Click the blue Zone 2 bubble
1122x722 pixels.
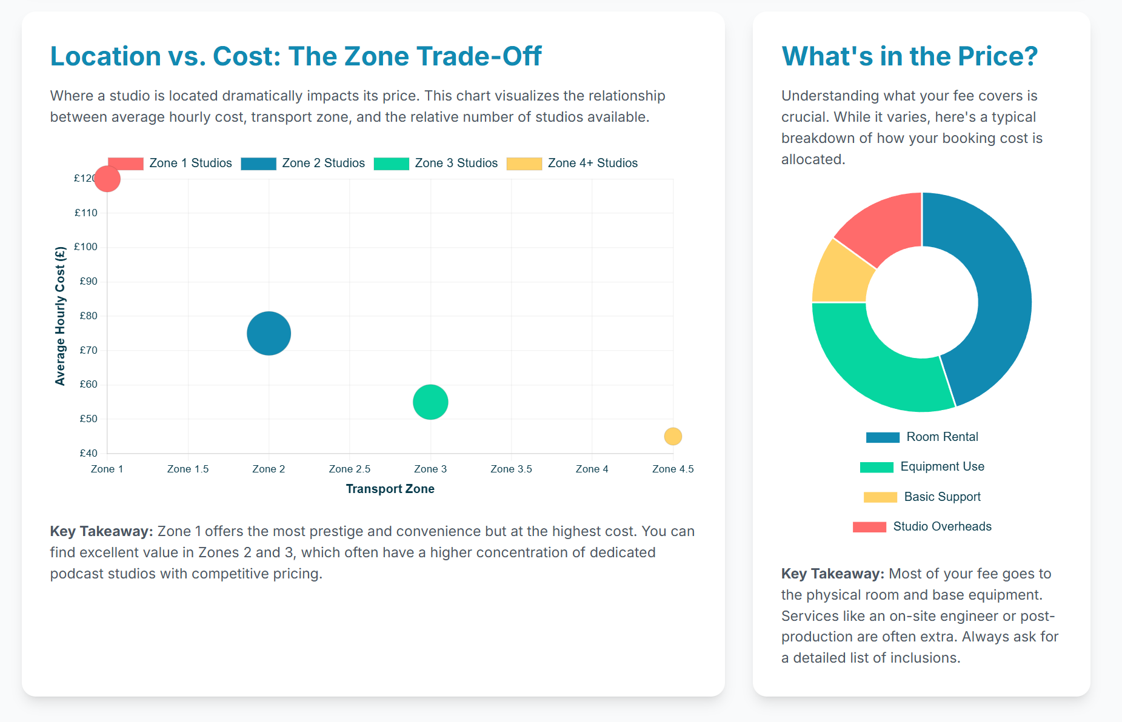269,333
